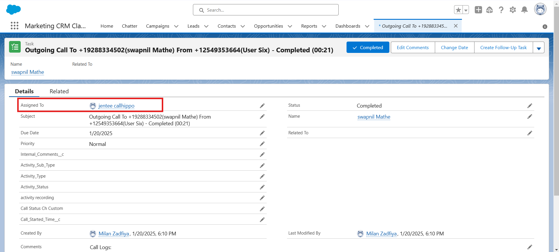Click the info icon beside tab bar
The height and width of the screenshot is (252, 559).
click(x=545, y=26)
